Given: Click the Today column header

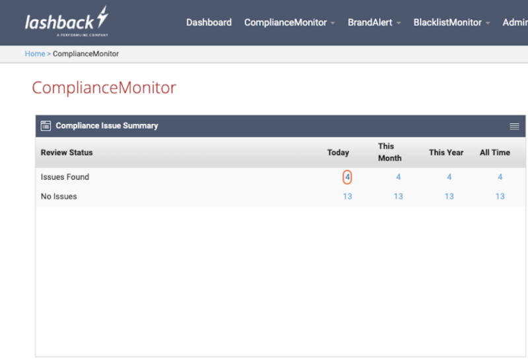Looking at the screenshot, I should click(x=338, y=152).
